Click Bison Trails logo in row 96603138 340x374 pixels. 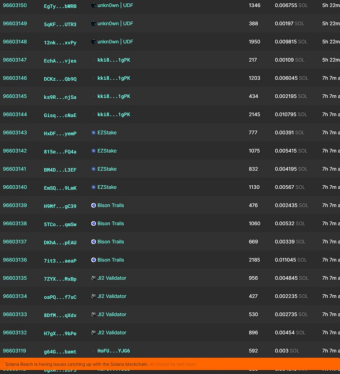click(x=93, y=224)
